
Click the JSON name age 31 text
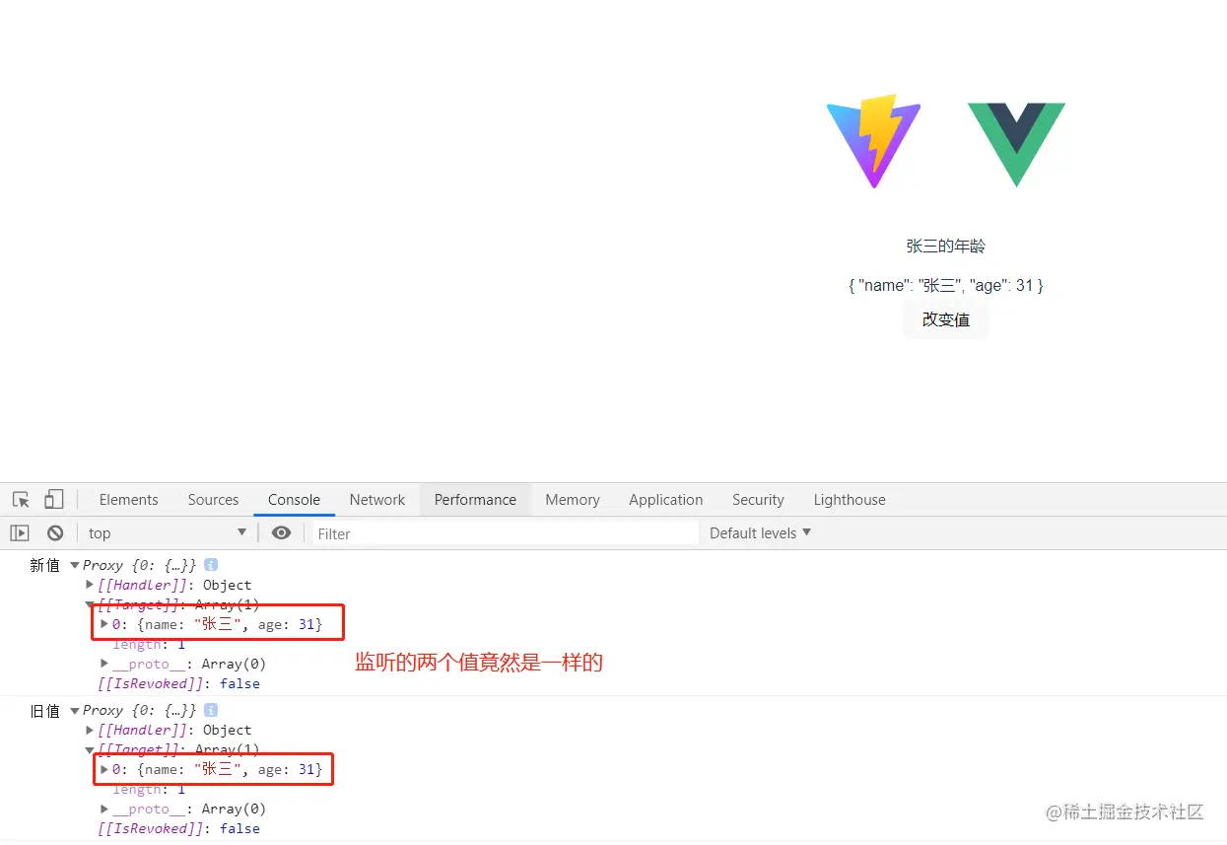(x=946, y=285)
